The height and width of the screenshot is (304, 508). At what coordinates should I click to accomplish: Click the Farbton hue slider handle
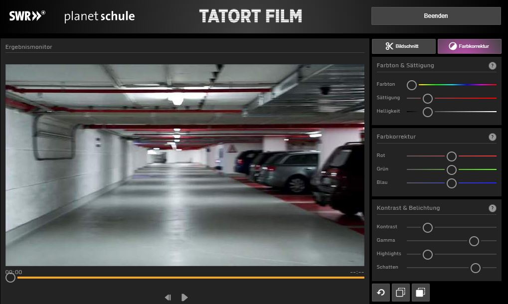[x=412, y=85]
